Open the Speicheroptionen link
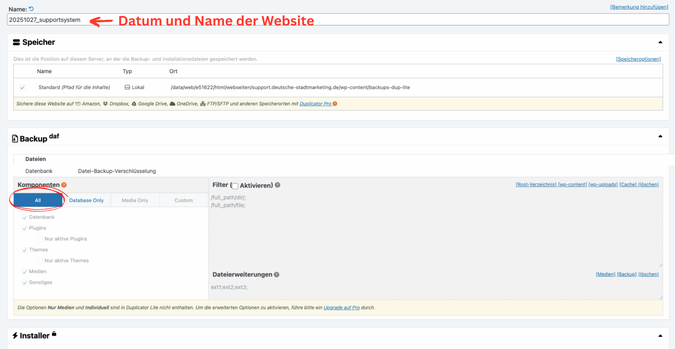Screen dimensions: 675x349 [638, 59]
